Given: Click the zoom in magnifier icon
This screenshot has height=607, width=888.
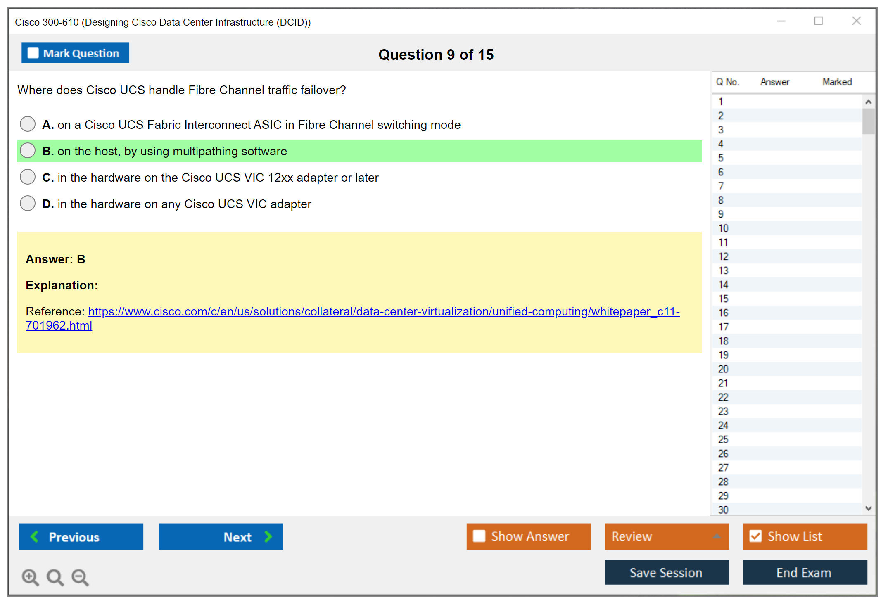Looking at the screenshot, I should point(30,577).
